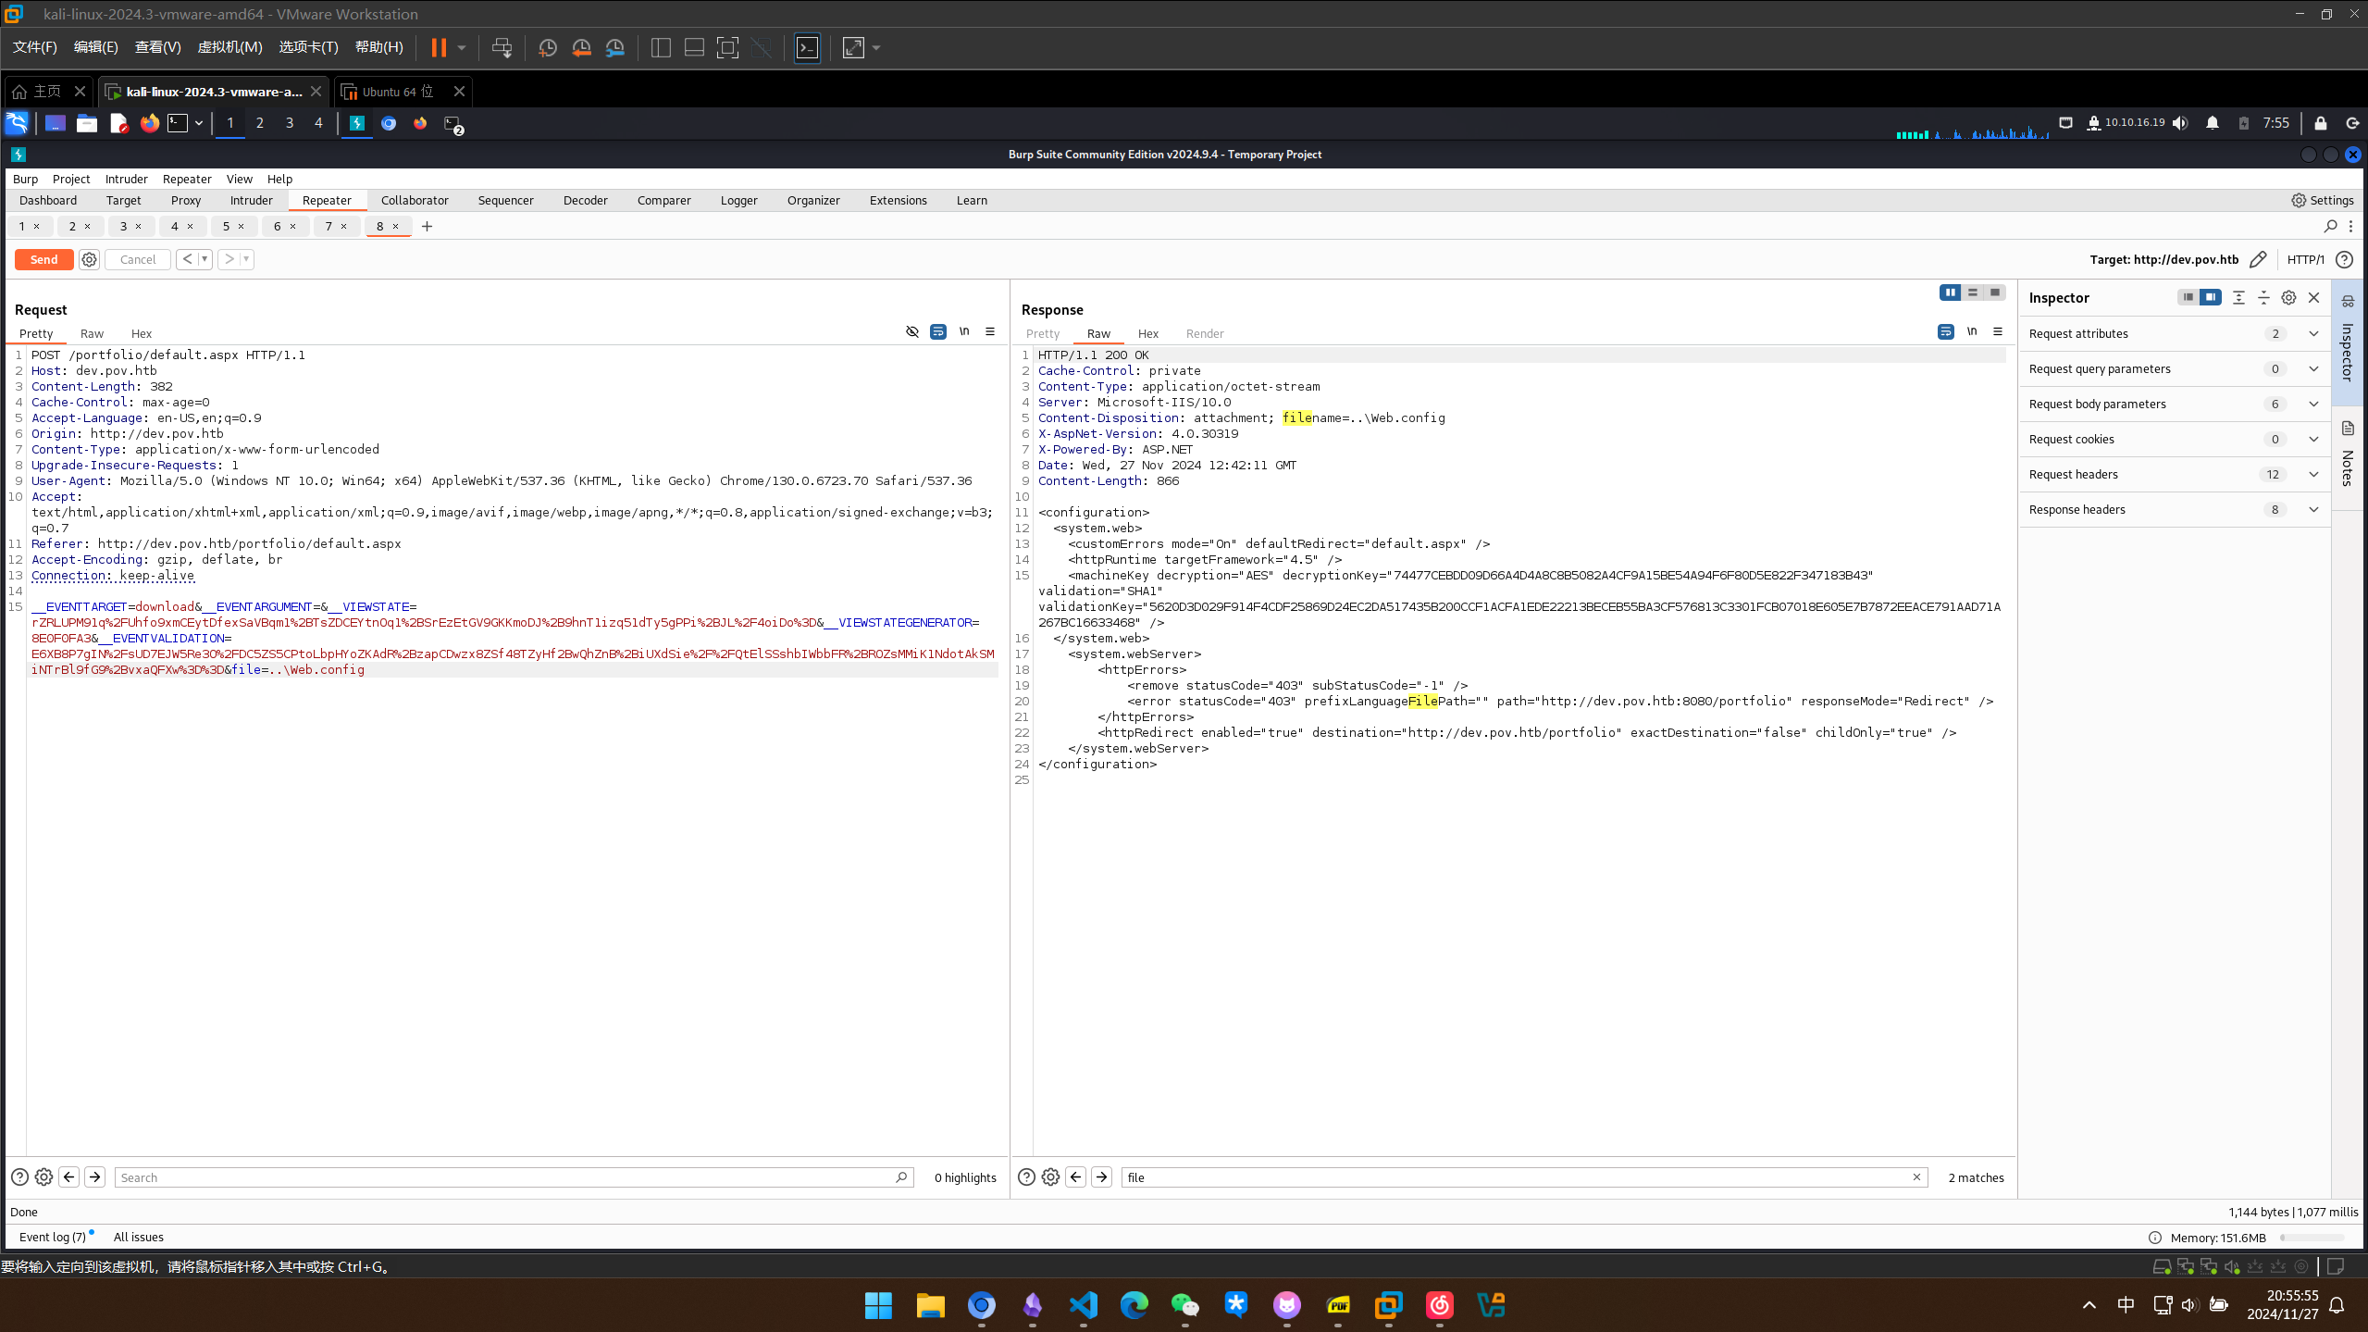The height and width of the screenshot is (1332, 2368).
Task: Click the Request search input field
Action: click(x=504, y=1177)
